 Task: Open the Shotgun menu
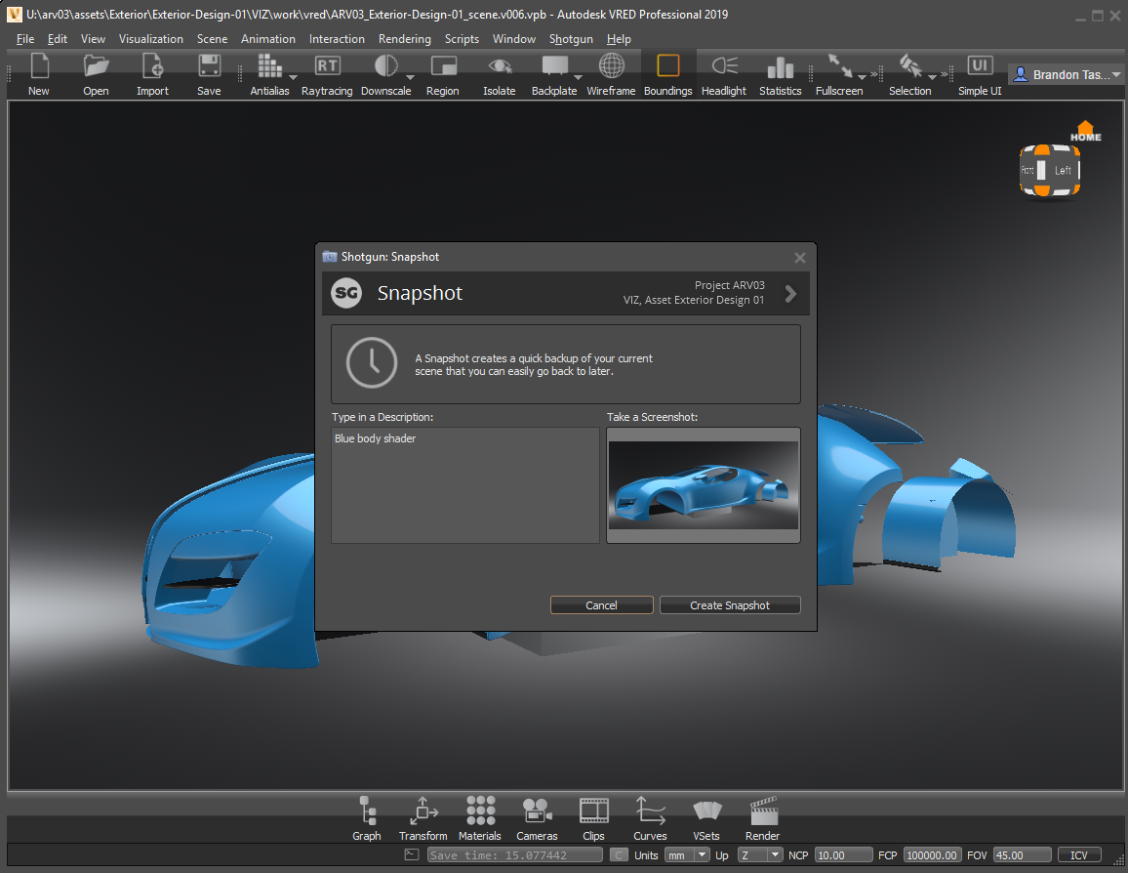pyautogui.click(x=571, y=39)
